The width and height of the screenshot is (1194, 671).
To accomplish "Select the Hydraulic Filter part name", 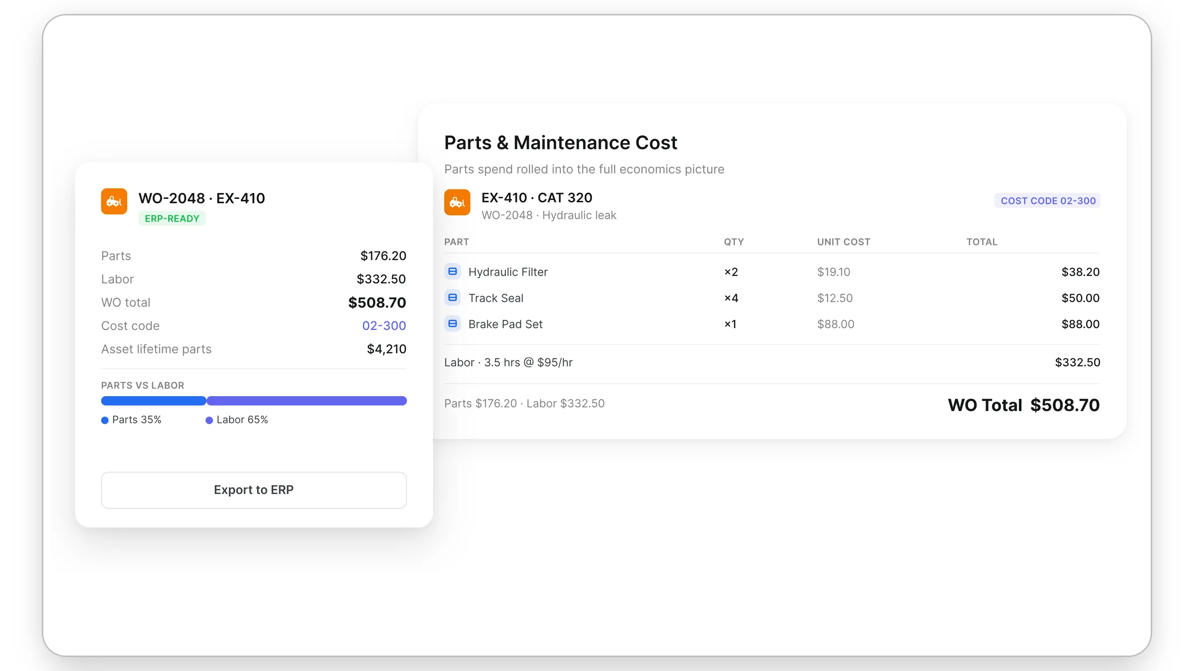I will (508, 272).
